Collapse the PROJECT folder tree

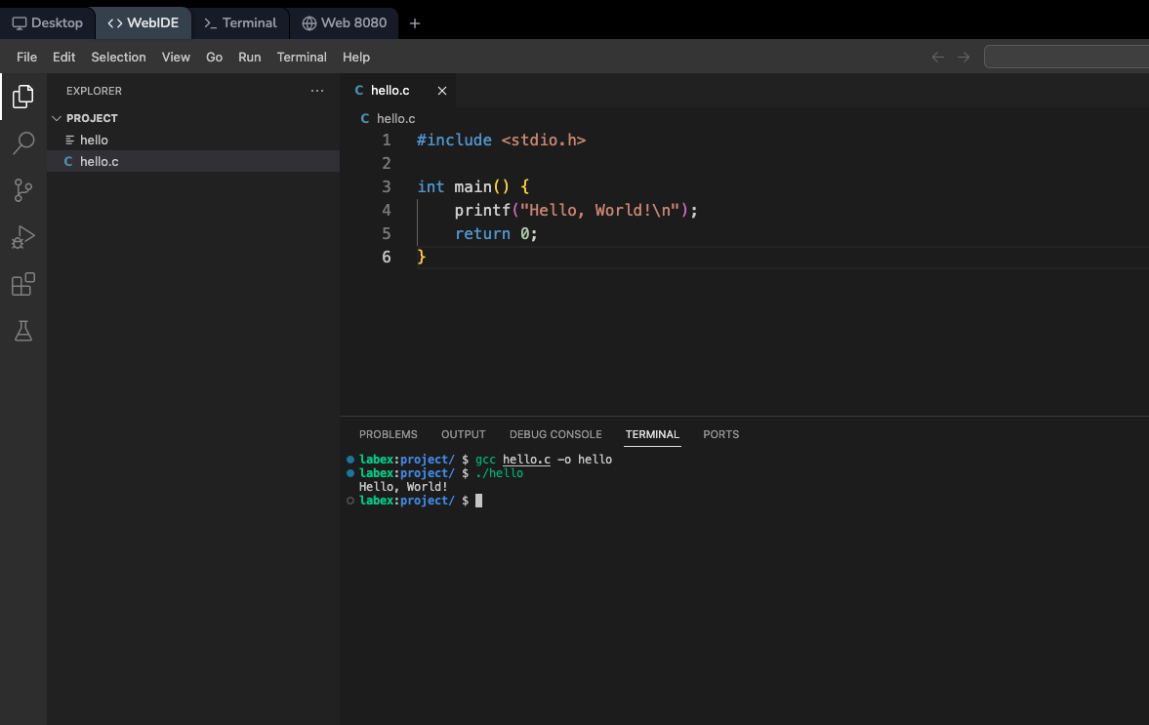coord(57,117)
